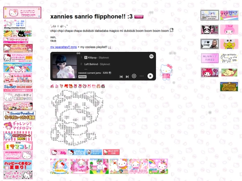Image resolution: width=242 pixels, height=181 pixels.
Task: Click the Hello Kitty bee rainbow tile
Action: click(158, 166)
